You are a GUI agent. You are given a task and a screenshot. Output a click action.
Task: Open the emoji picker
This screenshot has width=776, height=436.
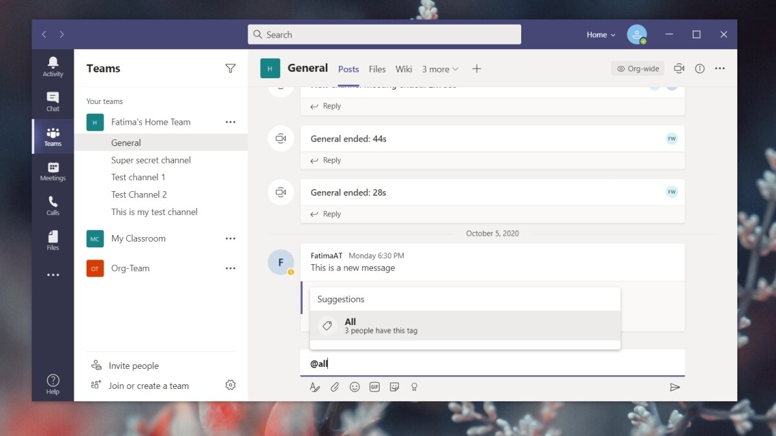(x=354, y=387)
